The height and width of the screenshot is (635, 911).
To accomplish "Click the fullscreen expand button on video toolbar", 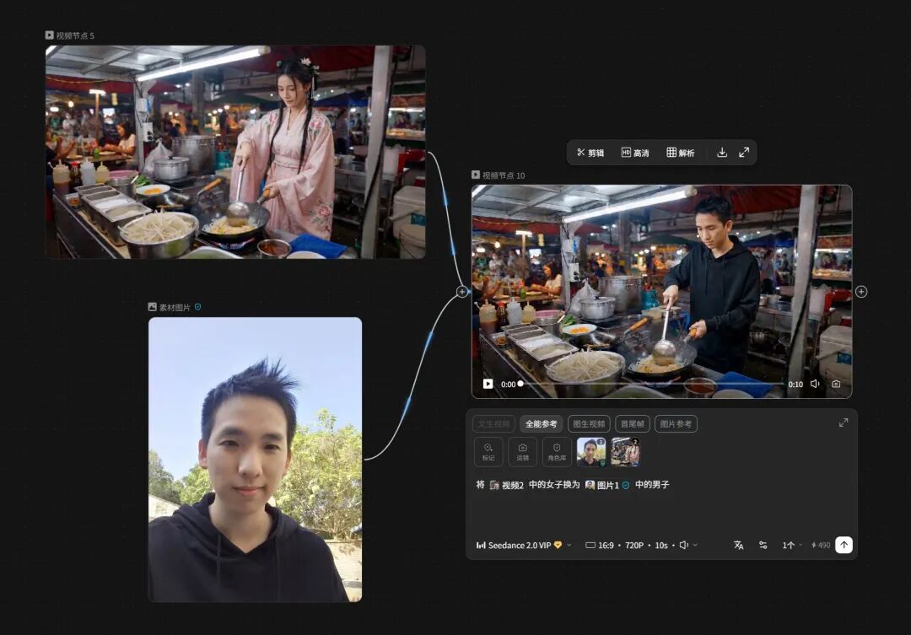I will 743,152.
